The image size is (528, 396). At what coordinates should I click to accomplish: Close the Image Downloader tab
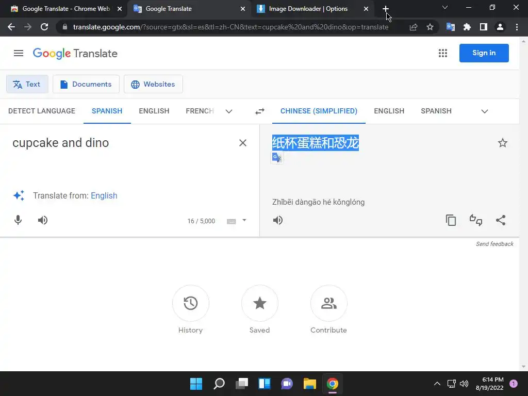coord(366,9)
